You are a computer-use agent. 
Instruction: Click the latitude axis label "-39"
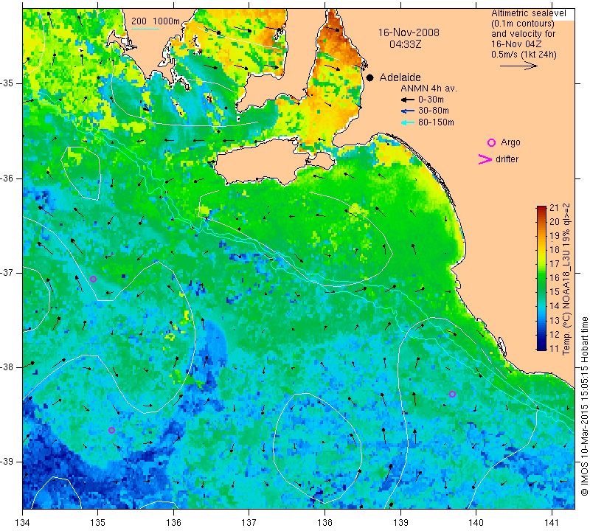pos(8,462)
